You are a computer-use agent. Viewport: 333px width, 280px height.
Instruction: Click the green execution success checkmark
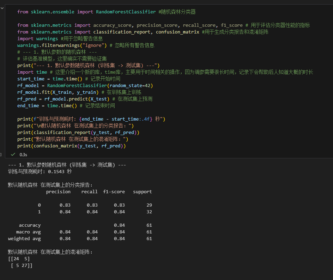pyautogui.click(x=13, y=154)
